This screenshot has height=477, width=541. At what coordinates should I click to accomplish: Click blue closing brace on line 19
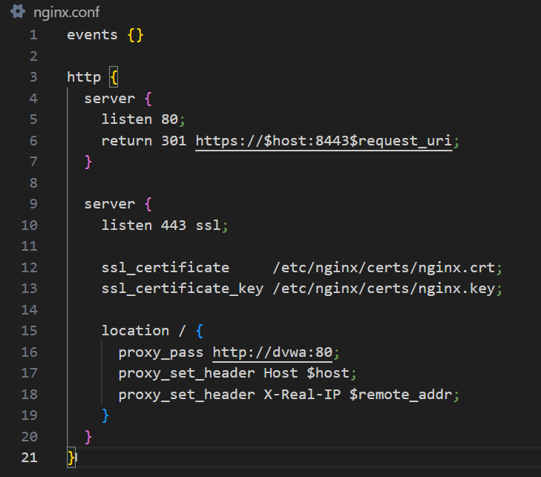point(105,415)
